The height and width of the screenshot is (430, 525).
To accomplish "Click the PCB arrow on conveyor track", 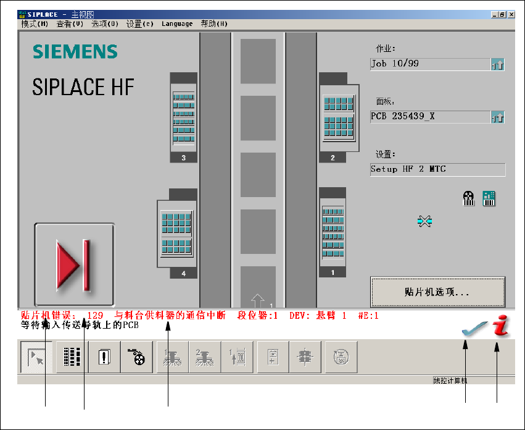I will [x=258, y=300].
